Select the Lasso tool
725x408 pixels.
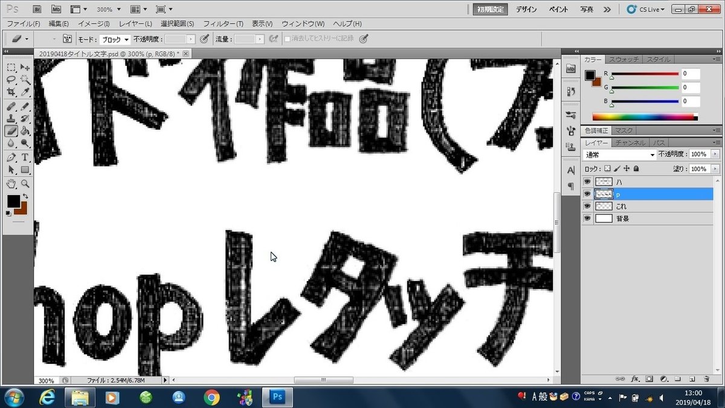pyautogui.click(x=11, y=80)
